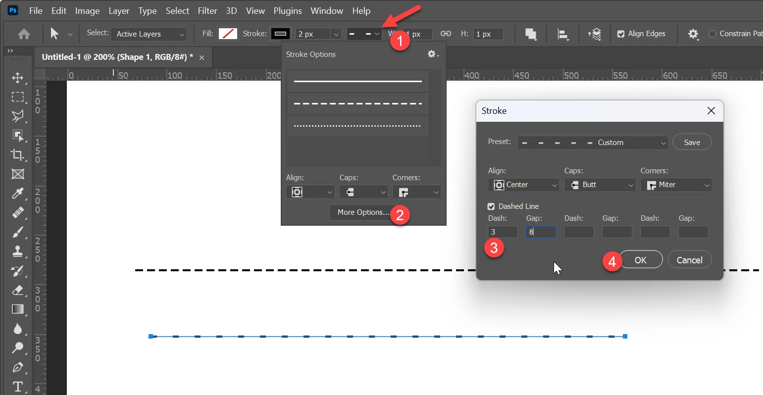The image size is (763, 395).
Task: Select the Blur tool
Action: pos(18,328)
